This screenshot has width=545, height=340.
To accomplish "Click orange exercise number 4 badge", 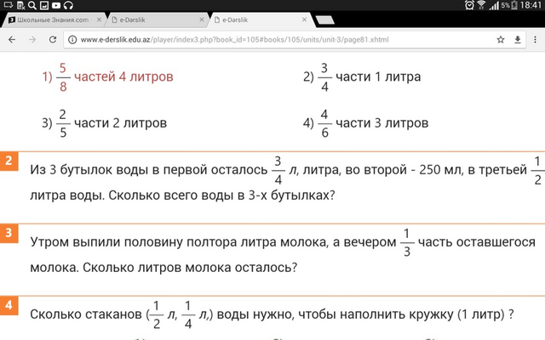I will coord(9,305).
